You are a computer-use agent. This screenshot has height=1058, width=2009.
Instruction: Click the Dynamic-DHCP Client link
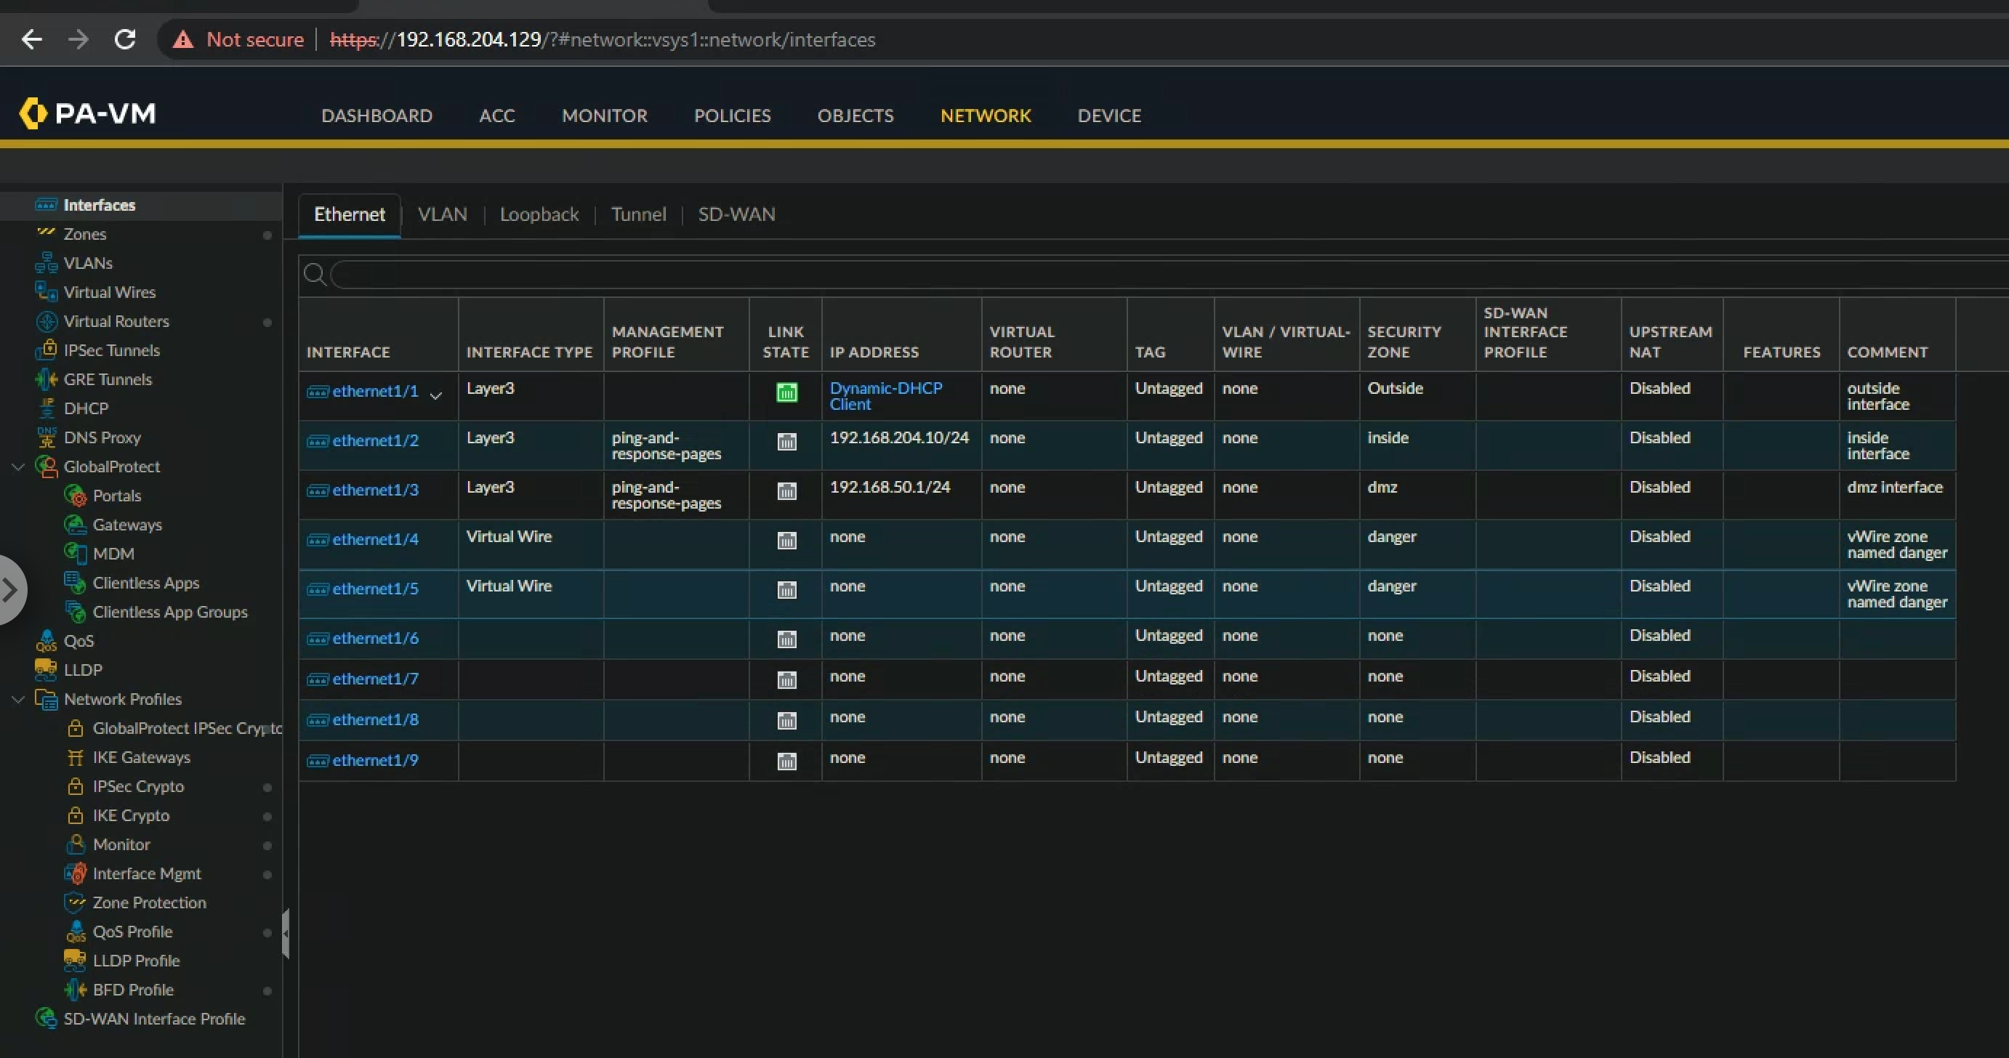tap(885, 395)
